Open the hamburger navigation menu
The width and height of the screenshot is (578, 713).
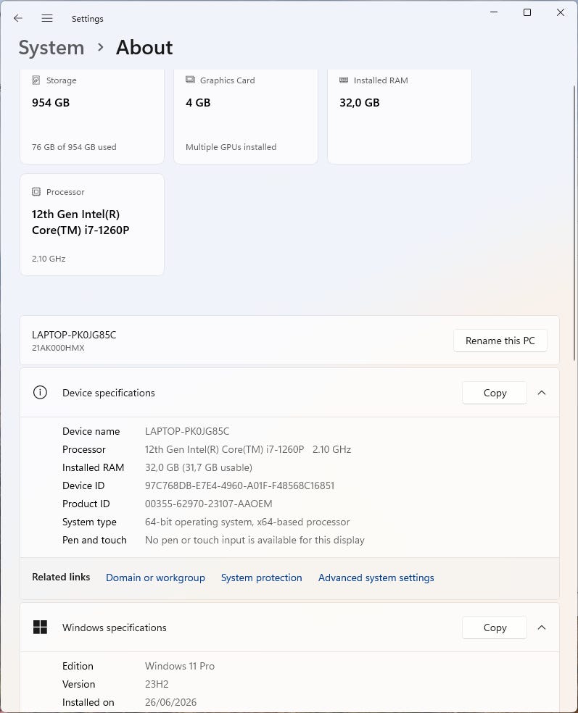pos(47,18)
